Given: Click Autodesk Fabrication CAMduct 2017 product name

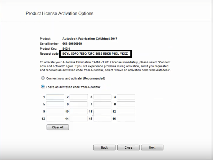Looking at the screenshot, I should click(90, 39).
